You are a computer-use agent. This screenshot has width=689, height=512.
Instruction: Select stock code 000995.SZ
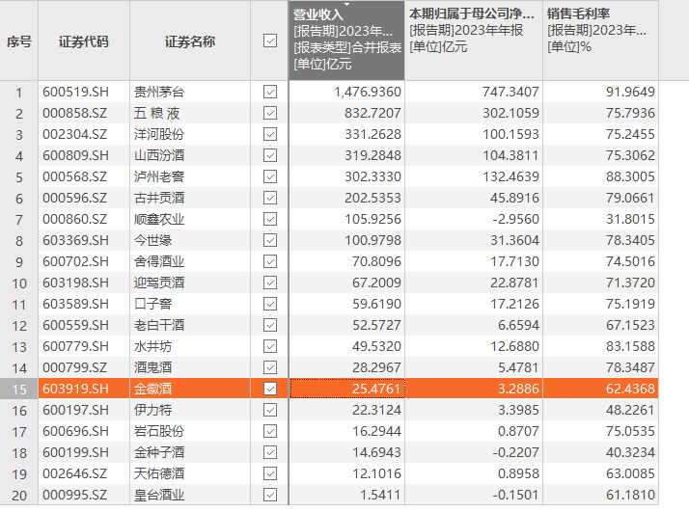[74, 495]
